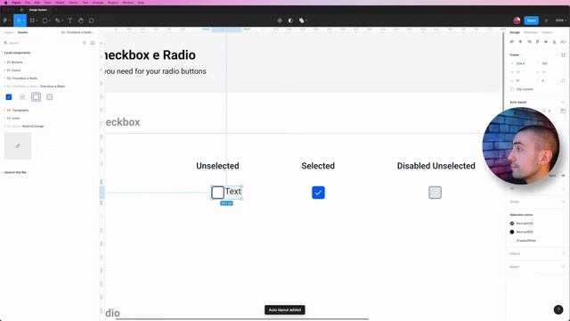Click the Align top icon
Image resolution: width=570 pixels, height=321 pixels.
pyautogui.click(x=538, y=42)
